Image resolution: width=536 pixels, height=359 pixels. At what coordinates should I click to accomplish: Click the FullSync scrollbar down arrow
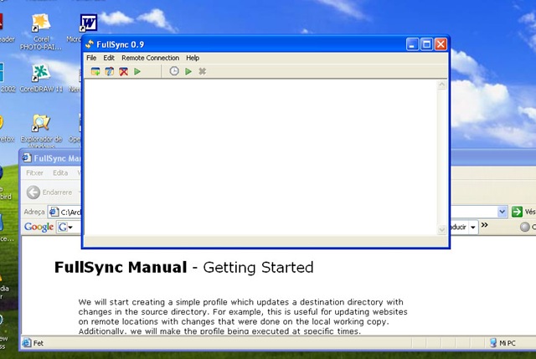442,229
